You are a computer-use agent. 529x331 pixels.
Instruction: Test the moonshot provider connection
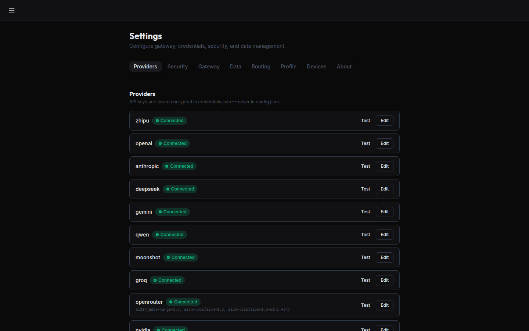pos(366,257)
